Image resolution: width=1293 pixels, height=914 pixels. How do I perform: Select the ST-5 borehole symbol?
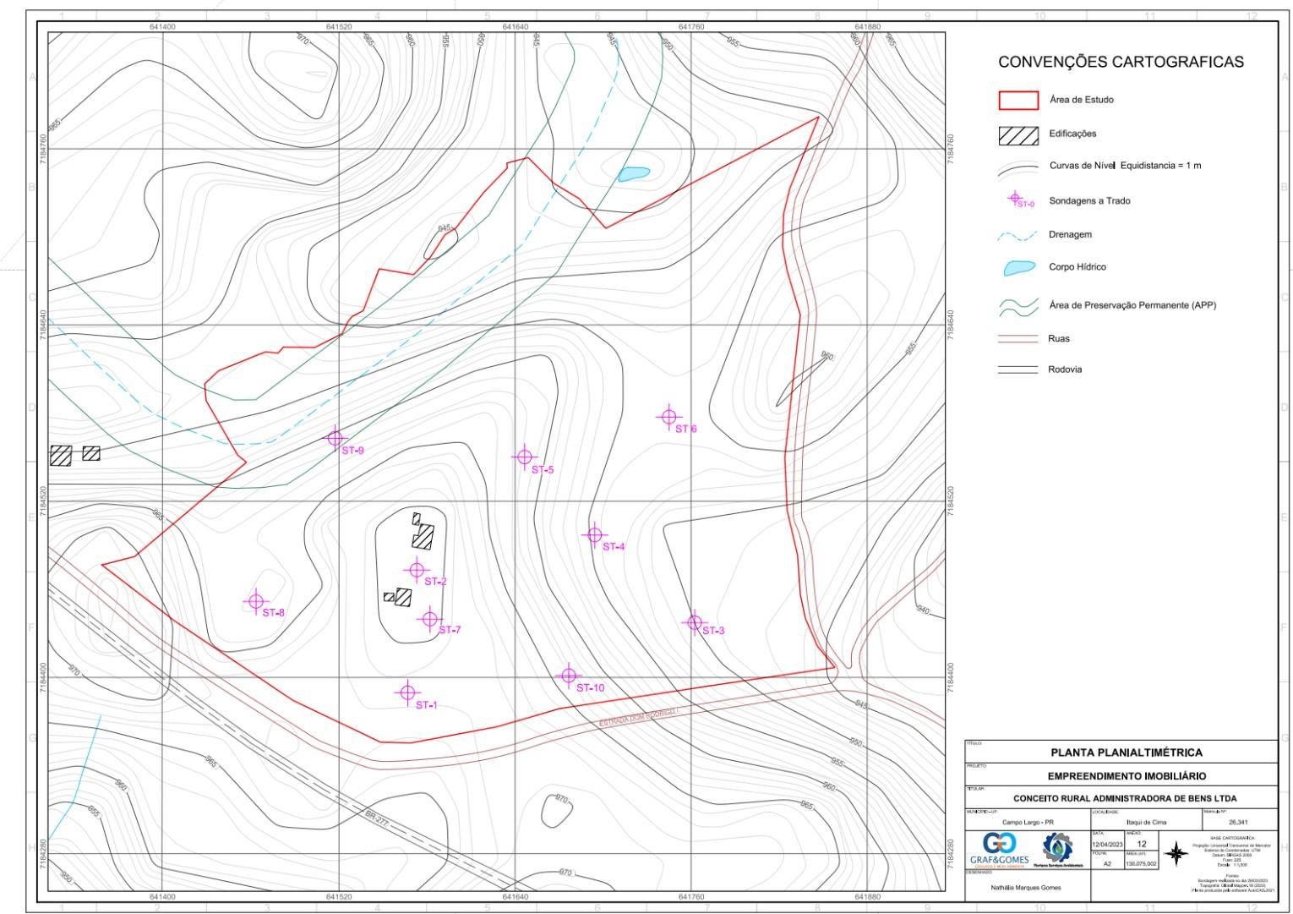coord(524,457)
